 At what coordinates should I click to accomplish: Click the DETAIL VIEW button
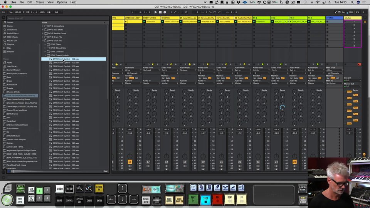coord(146,200)
